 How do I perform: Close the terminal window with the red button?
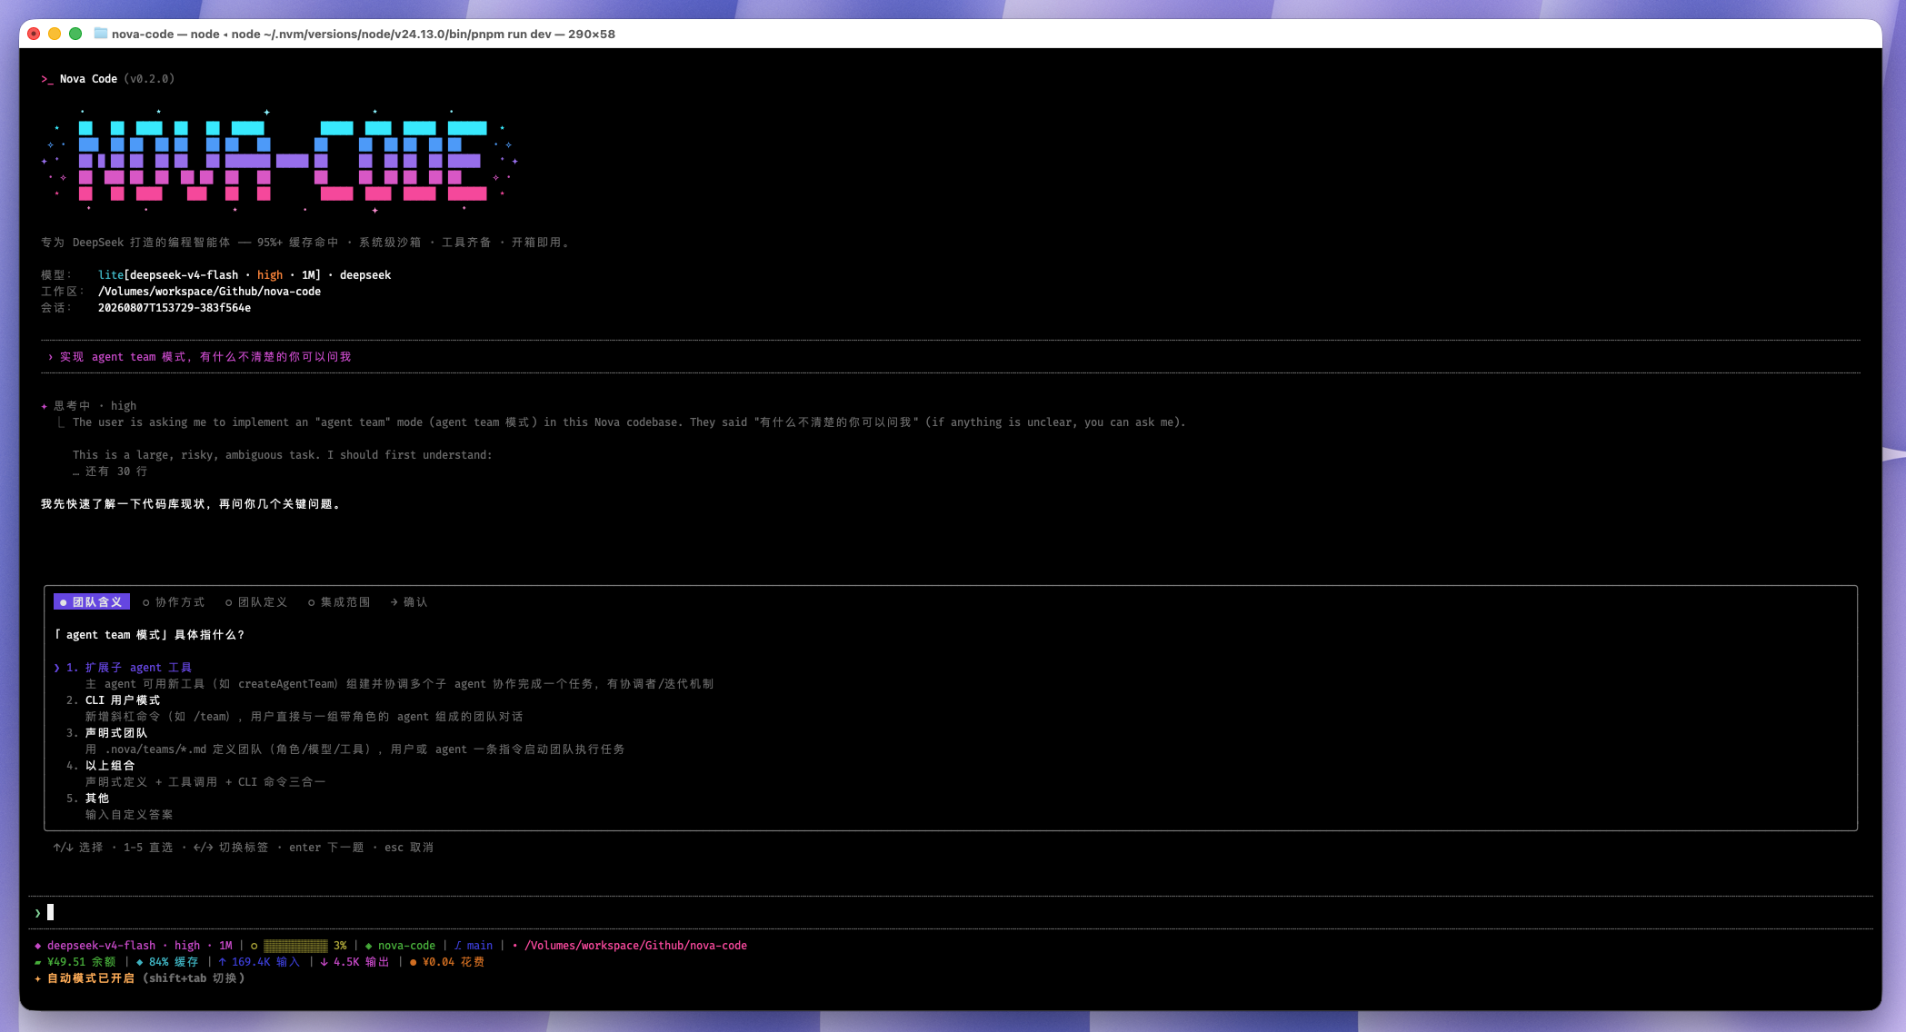click(34, 34)
